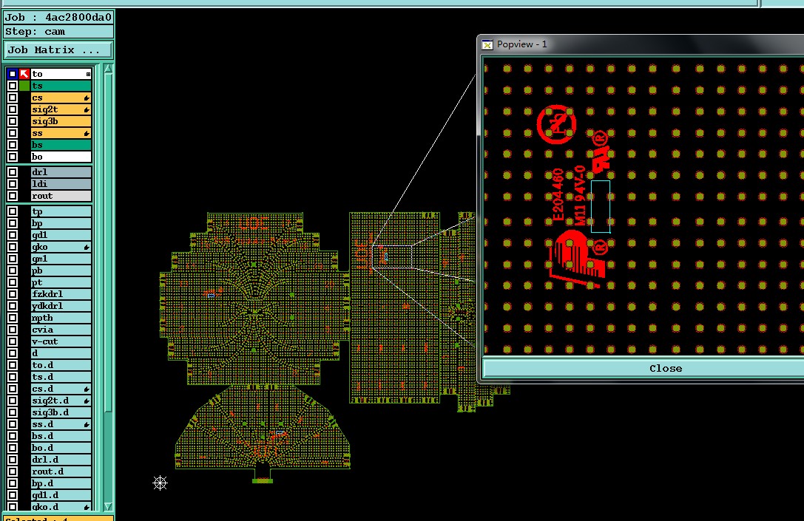Click the Step: cam label
Viewport: 804px width, 521px height.
point(58,32)
